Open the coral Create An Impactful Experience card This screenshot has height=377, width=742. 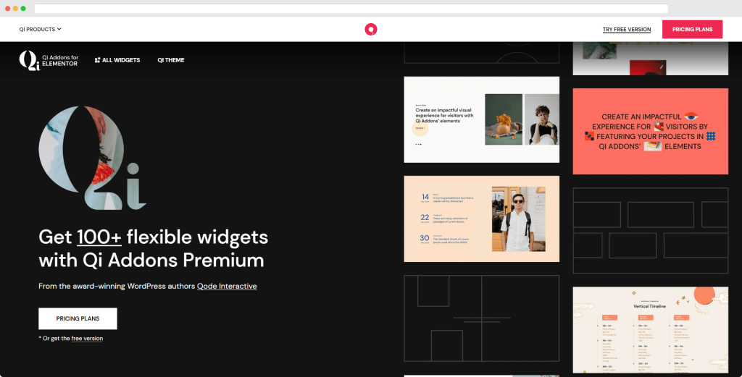click(x=650, y=132)
